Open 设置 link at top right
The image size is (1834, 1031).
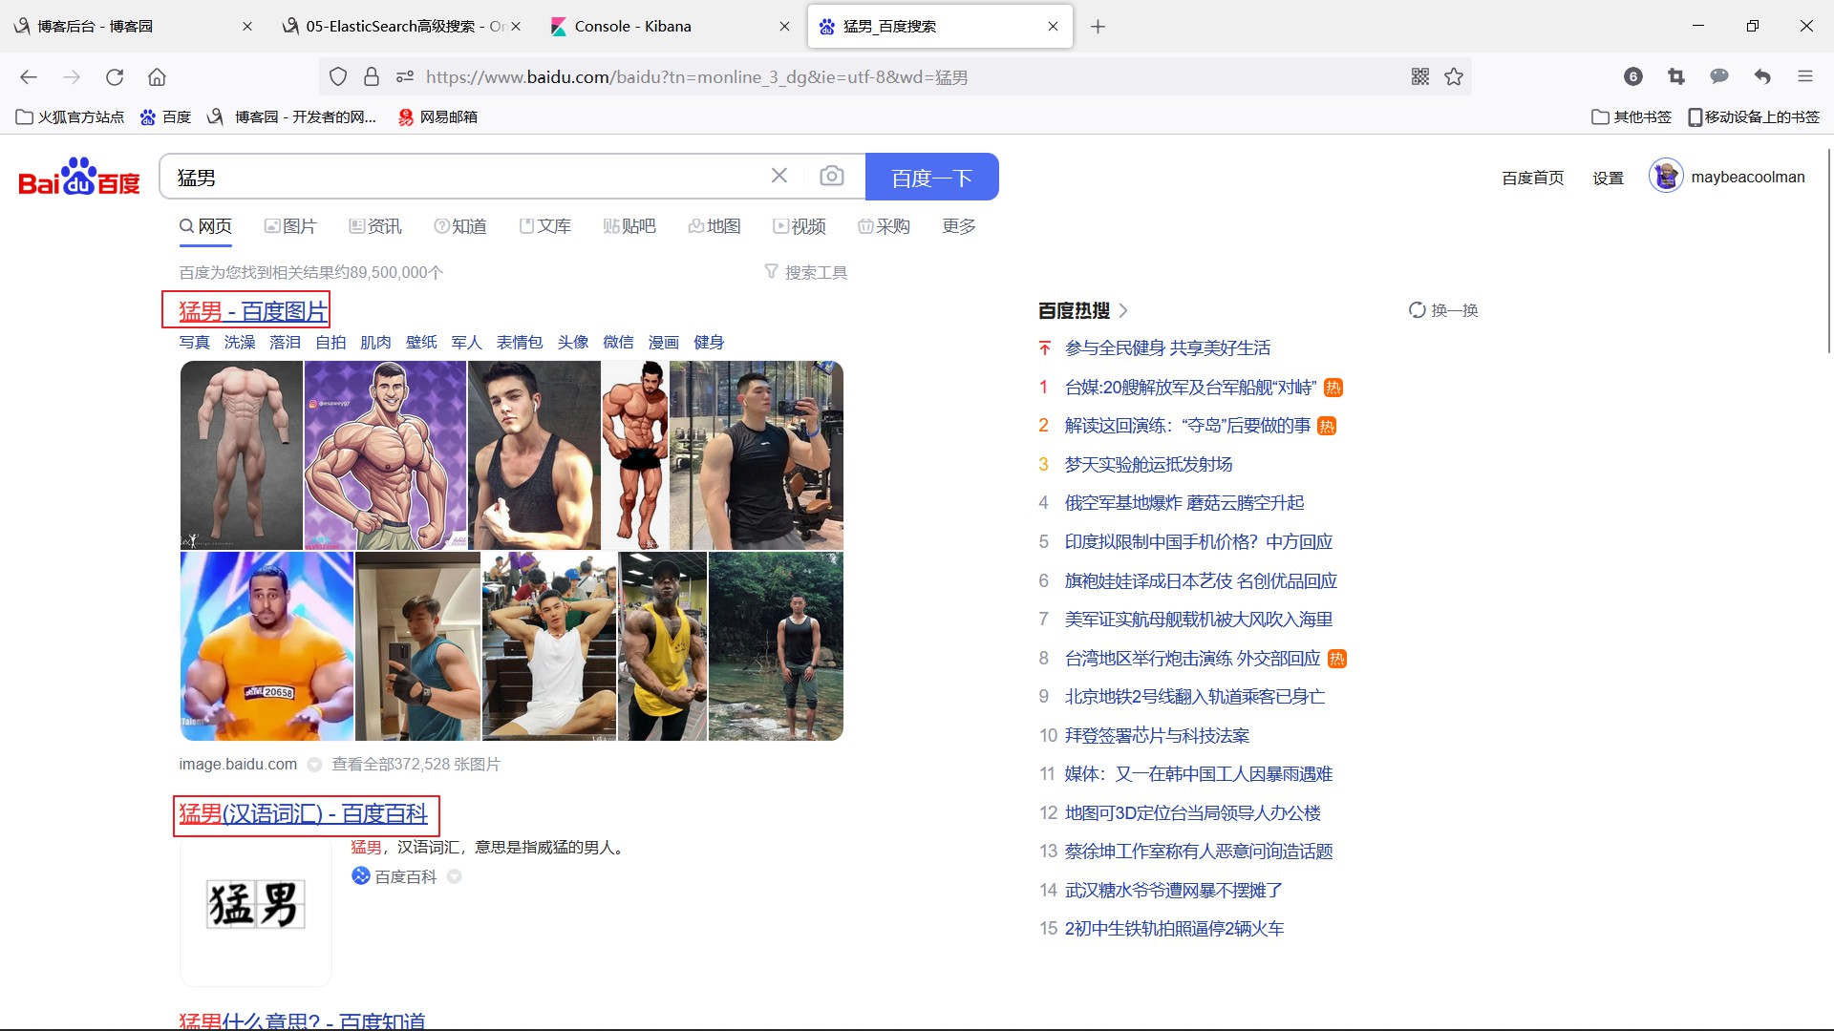1609,178
